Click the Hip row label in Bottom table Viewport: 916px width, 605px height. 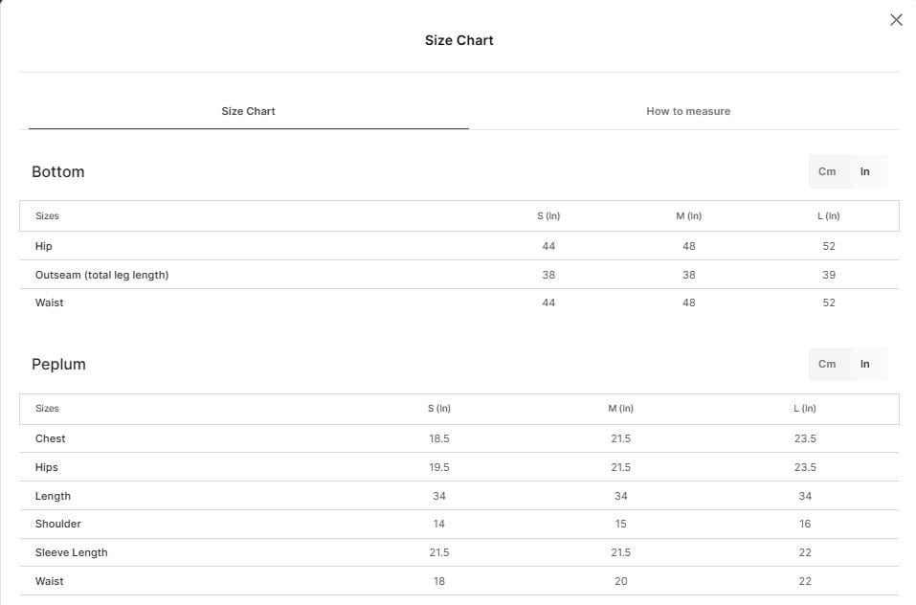(43, 246)
